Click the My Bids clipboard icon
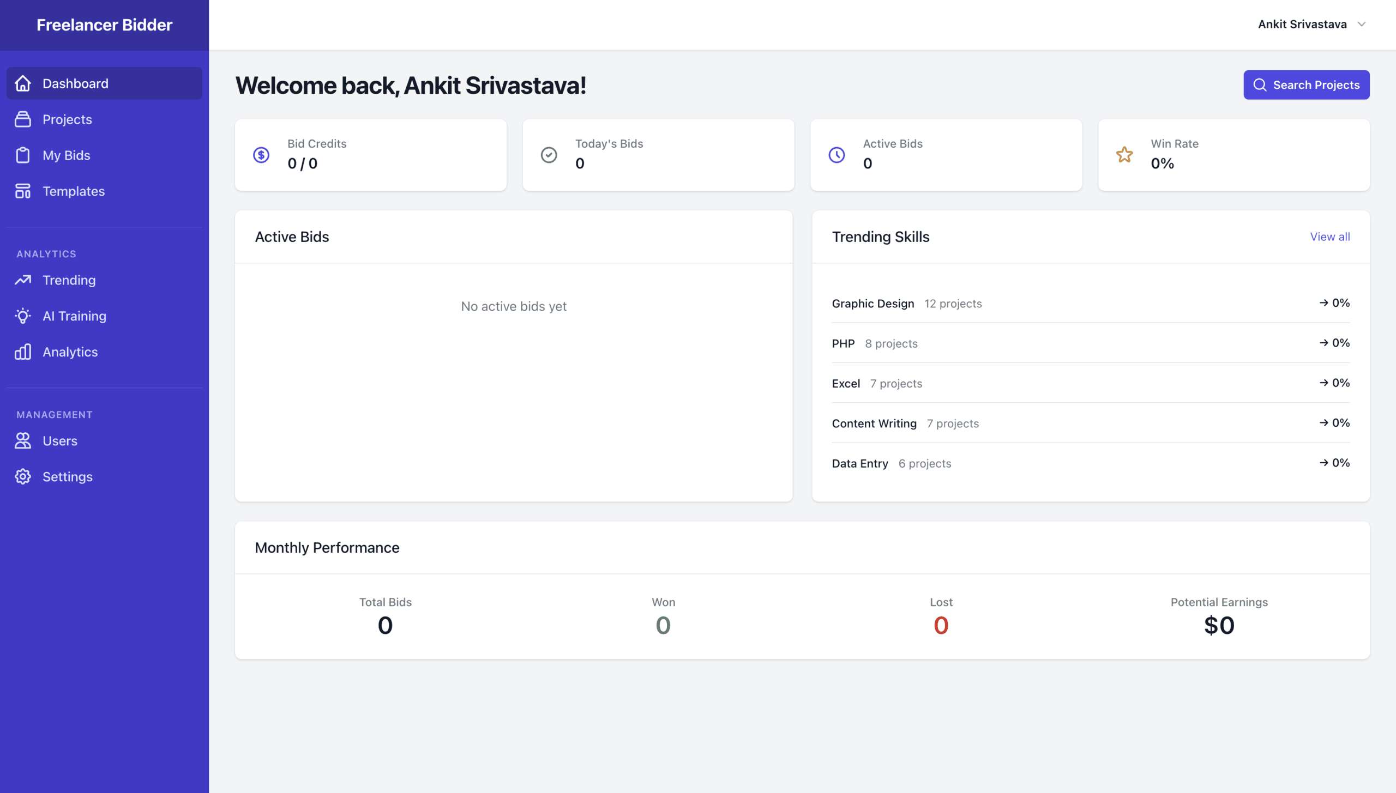 pos(23,155)
